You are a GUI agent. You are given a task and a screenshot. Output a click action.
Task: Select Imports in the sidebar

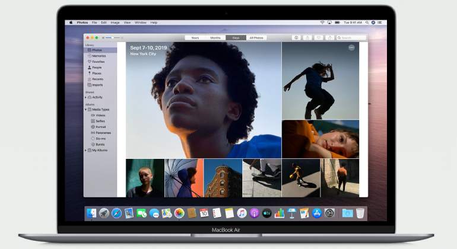[x=100, y=85]
